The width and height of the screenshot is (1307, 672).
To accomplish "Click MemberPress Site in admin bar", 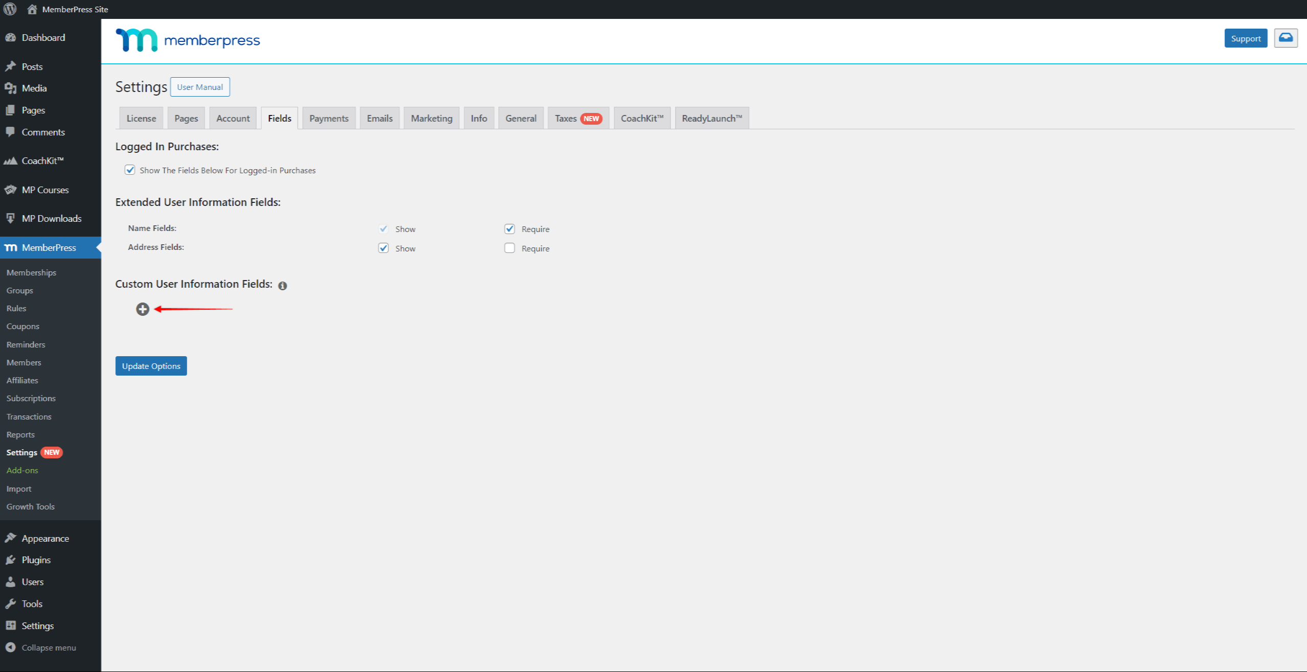I will coord(75,9).
